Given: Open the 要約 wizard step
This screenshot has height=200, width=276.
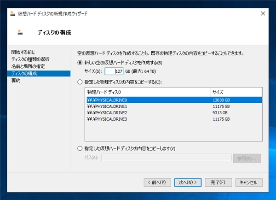Looking at the screenshot, I should 16,81.
